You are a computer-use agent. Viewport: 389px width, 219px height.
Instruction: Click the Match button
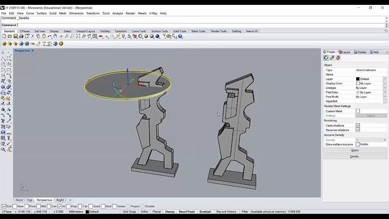pyautogui.click(x=355, y=150)
